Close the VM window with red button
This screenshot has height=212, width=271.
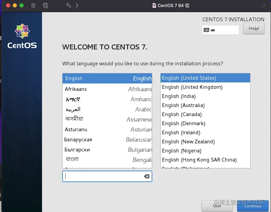tap(8, 5)
